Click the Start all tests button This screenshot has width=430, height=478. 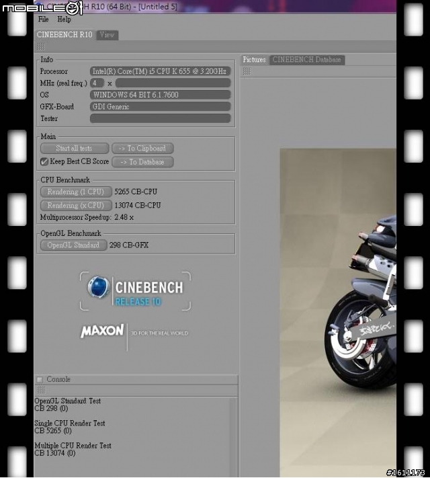coord(75,149)
